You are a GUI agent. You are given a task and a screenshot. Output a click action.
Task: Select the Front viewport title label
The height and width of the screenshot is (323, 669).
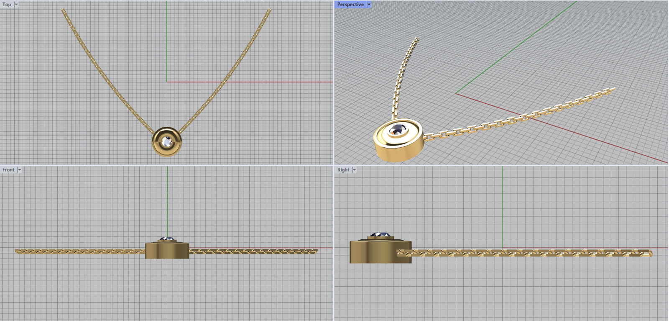[x=8, y=170]
